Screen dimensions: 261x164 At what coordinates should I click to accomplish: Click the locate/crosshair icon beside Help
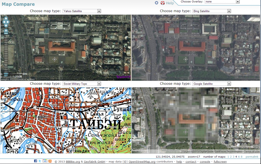[x=156, y=3]
